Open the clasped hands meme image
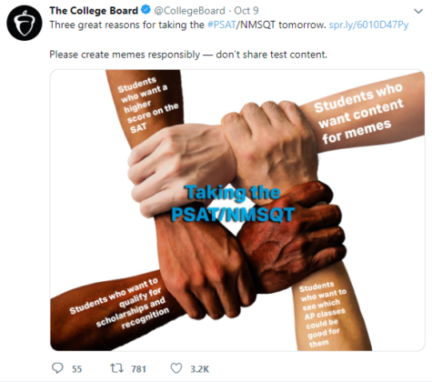 (237, 210)
